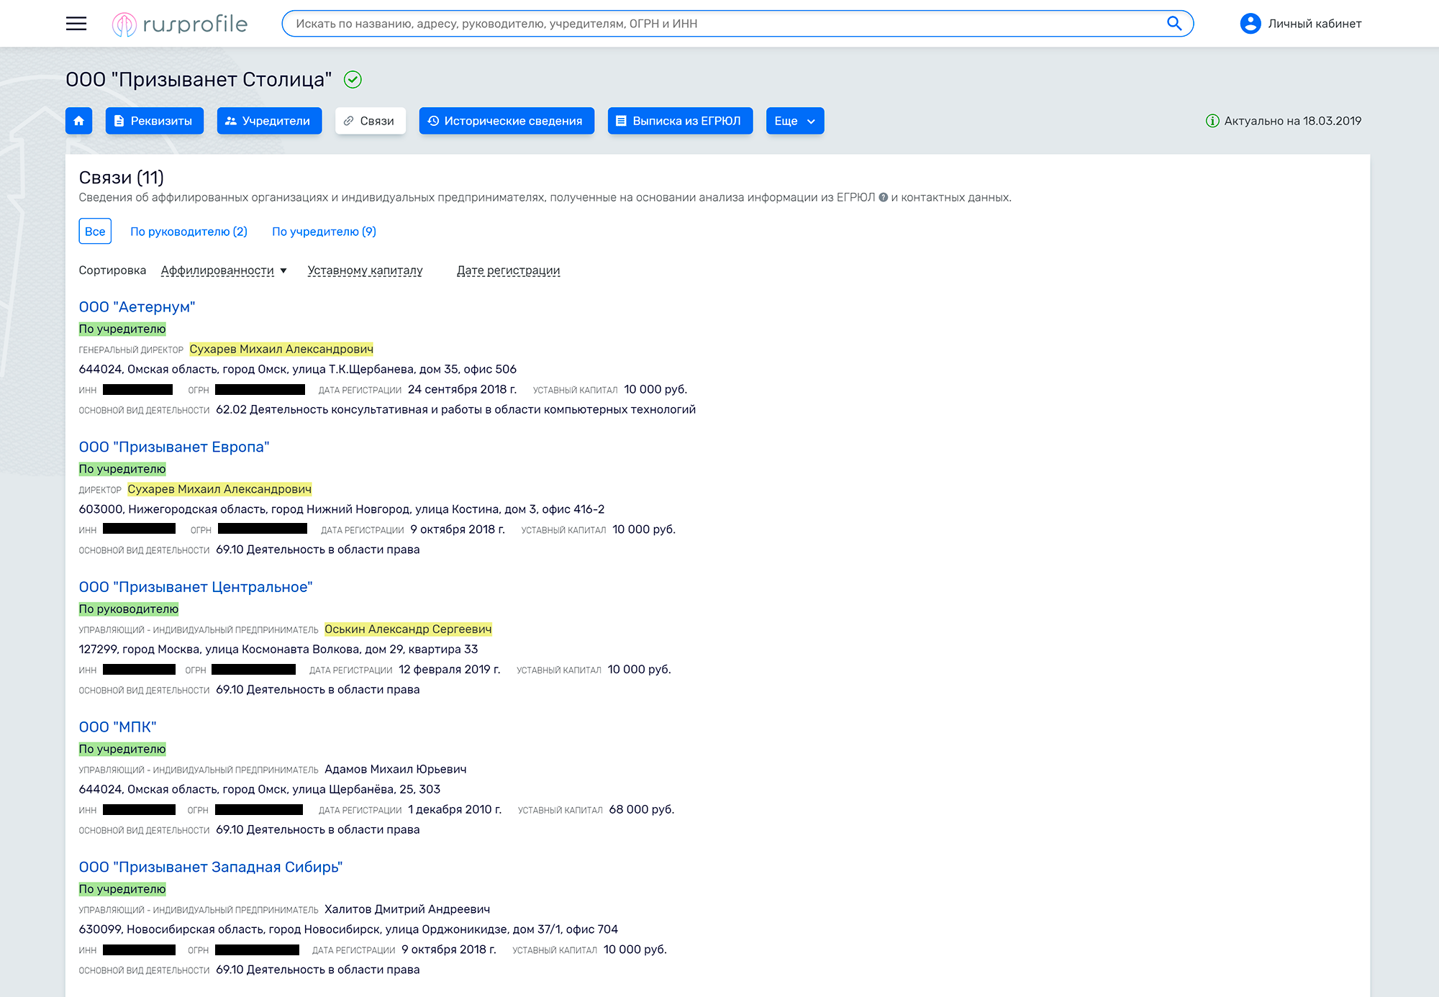Image resolution: width=1439 pixels, height=997 pixels.
Task: Open the hamburger menu
Action: [x=76, y=24]
